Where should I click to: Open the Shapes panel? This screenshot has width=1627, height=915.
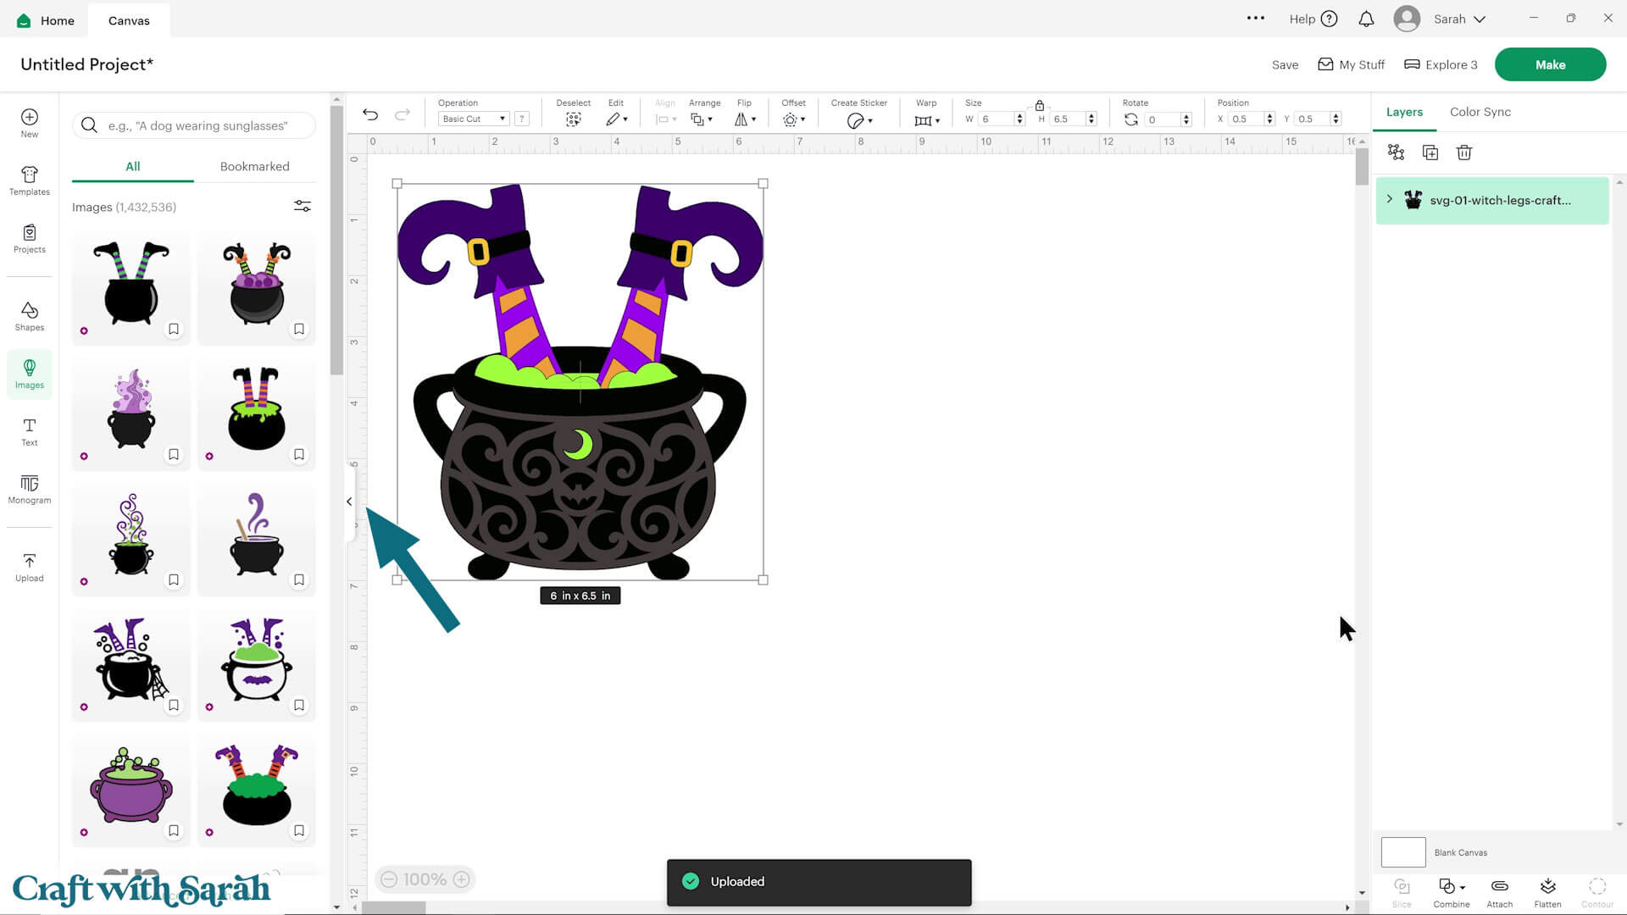pos(29,314)
